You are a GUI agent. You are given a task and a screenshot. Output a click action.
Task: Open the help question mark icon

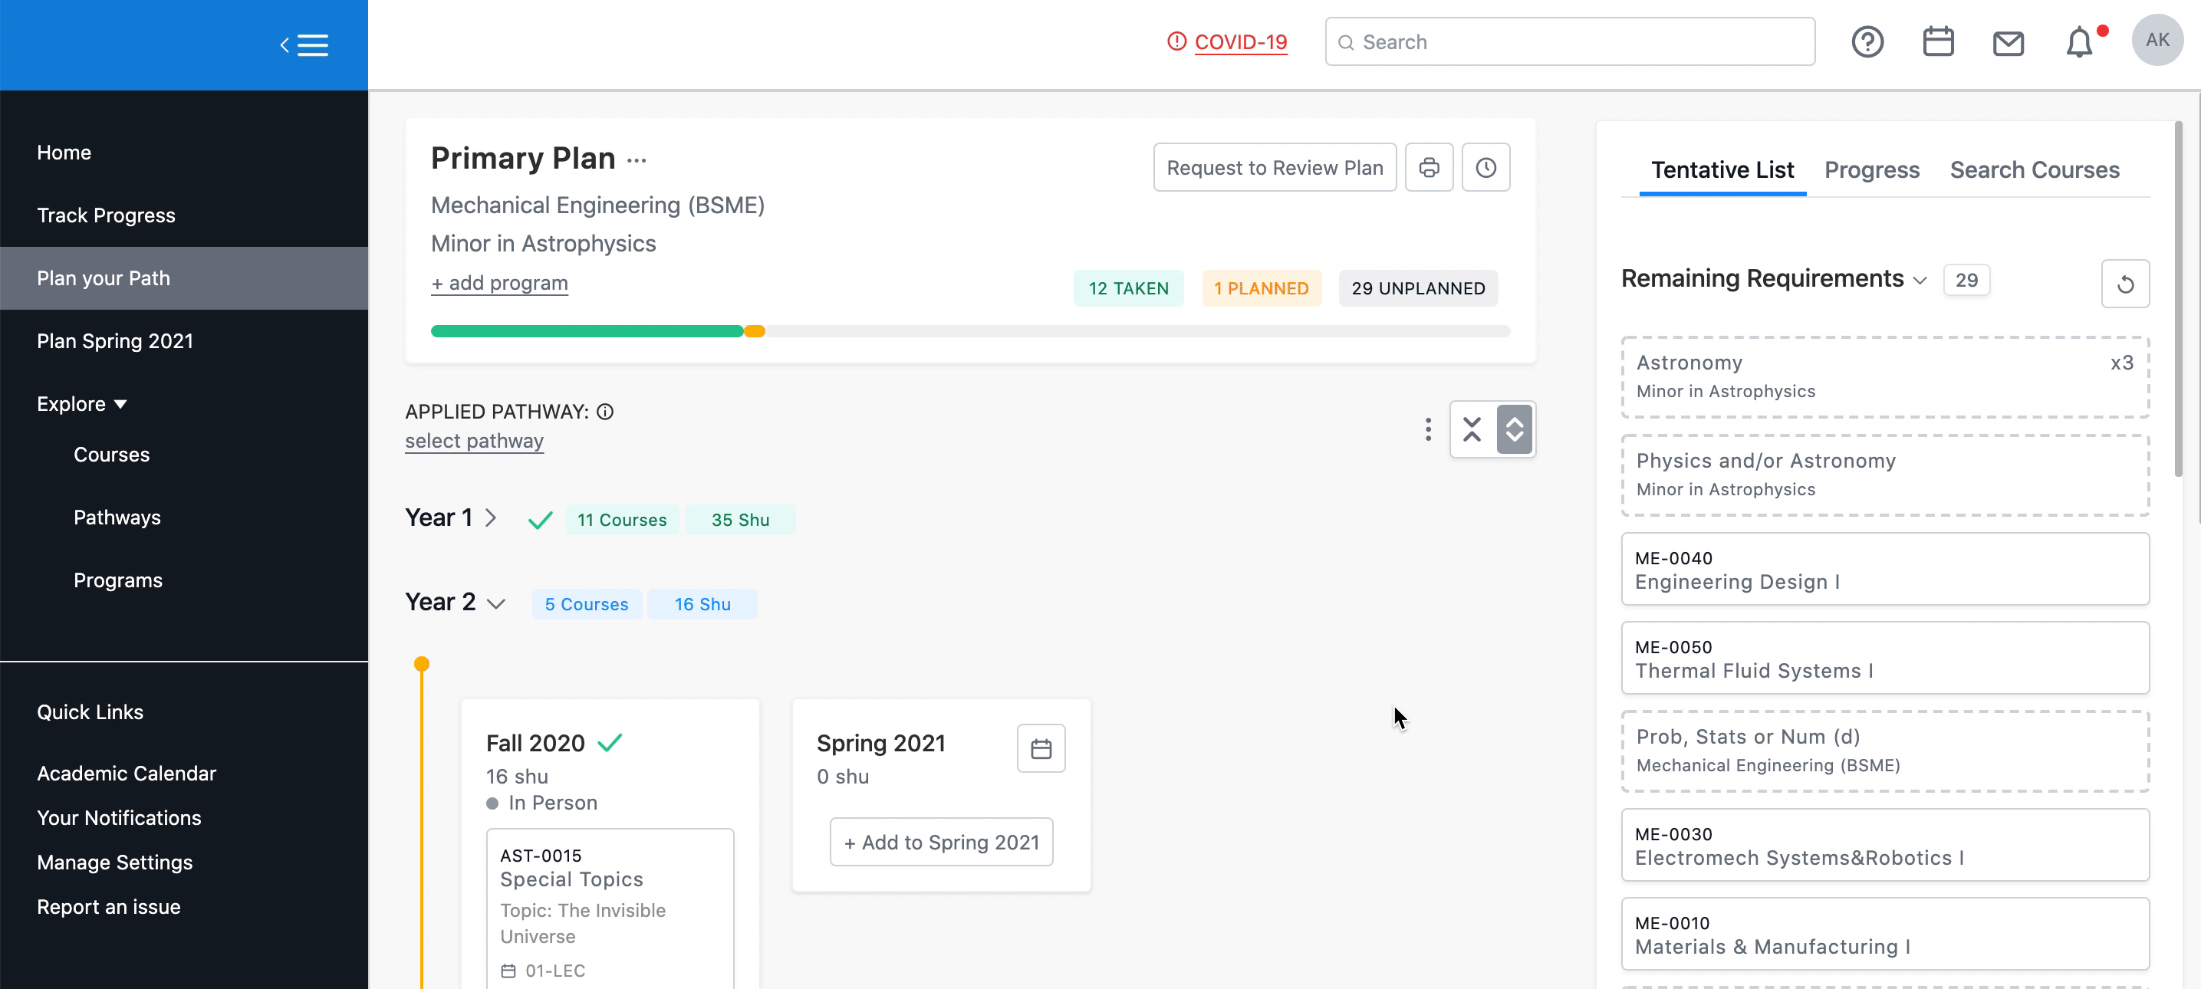click(x=1867, y=42)
